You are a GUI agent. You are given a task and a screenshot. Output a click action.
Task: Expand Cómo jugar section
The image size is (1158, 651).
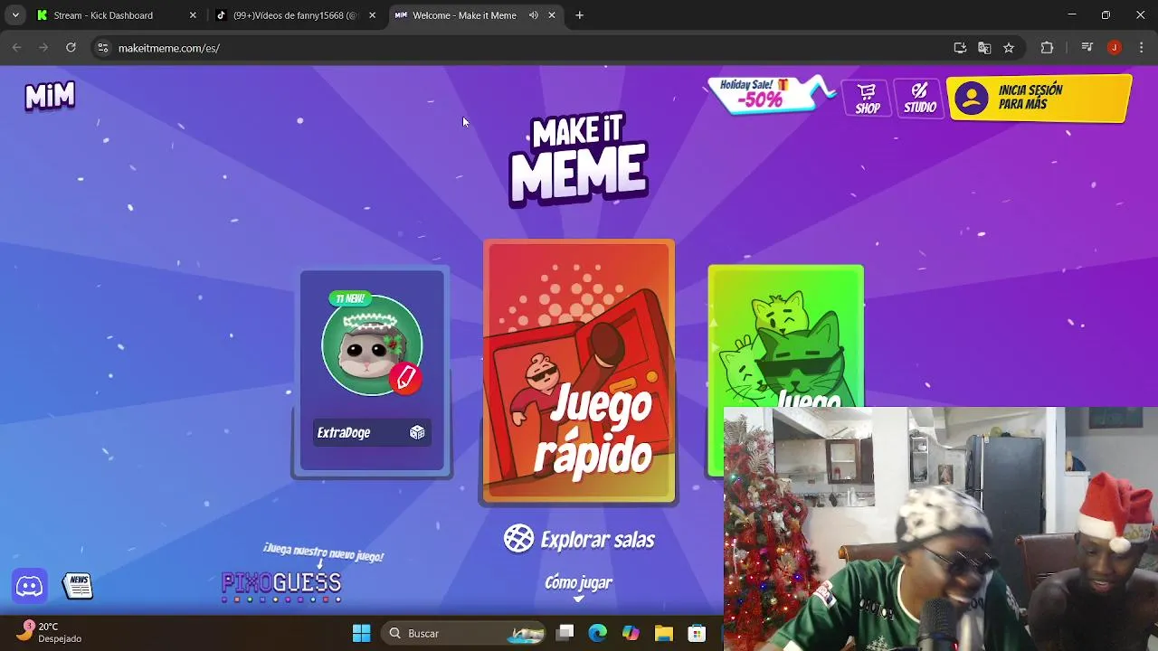(579, 586)
